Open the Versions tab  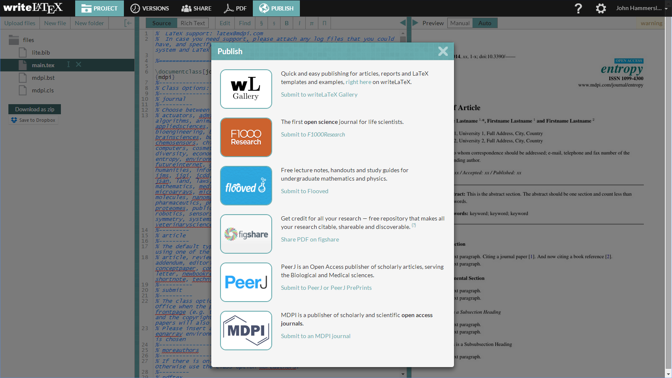[x=150, y=8]
